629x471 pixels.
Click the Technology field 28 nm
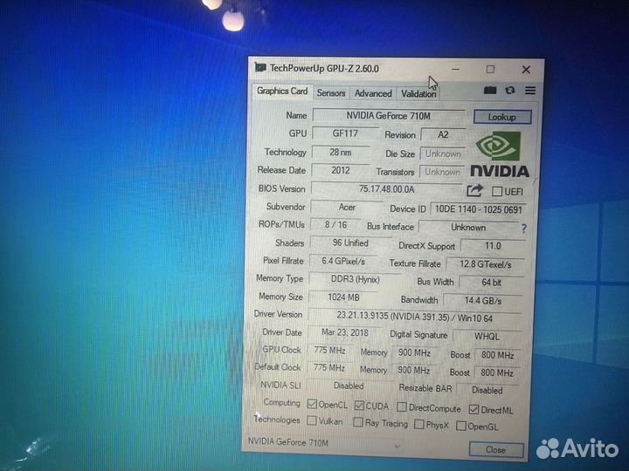tap(341, 152)
